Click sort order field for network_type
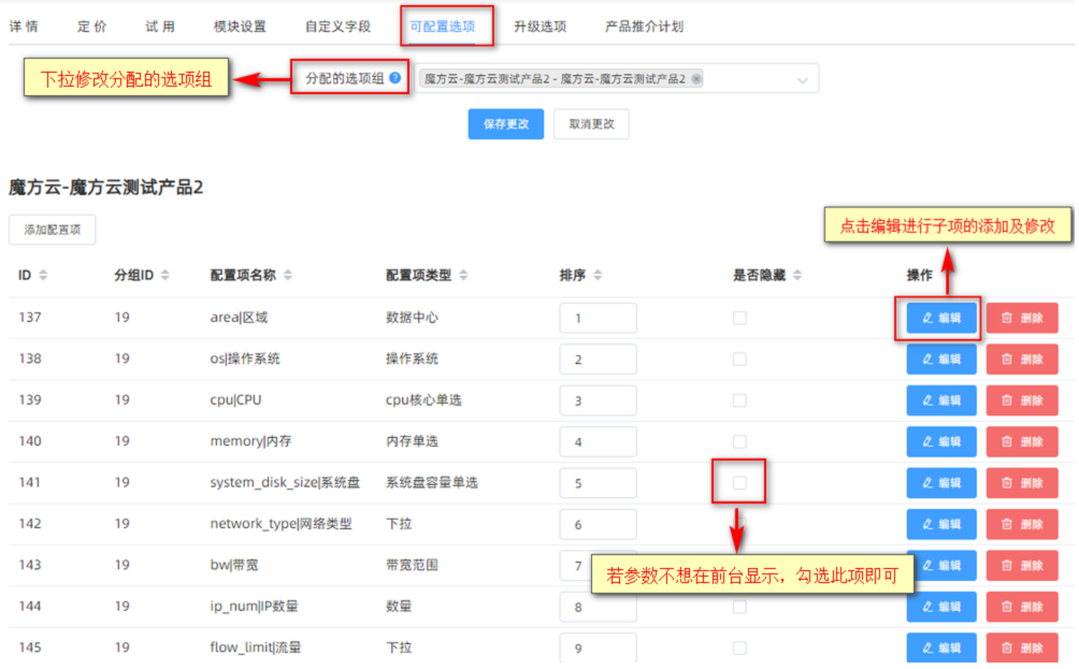This screenshot has height=669, width=1079. coord(598,524)
